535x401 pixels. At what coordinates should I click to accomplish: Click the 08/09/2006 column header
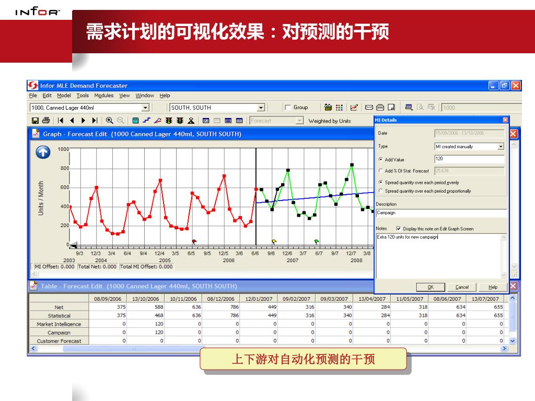(108, 299)
